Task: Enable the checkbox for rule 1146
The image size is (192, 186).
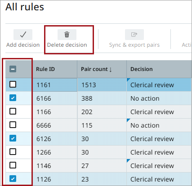Action: coord(13,165)
